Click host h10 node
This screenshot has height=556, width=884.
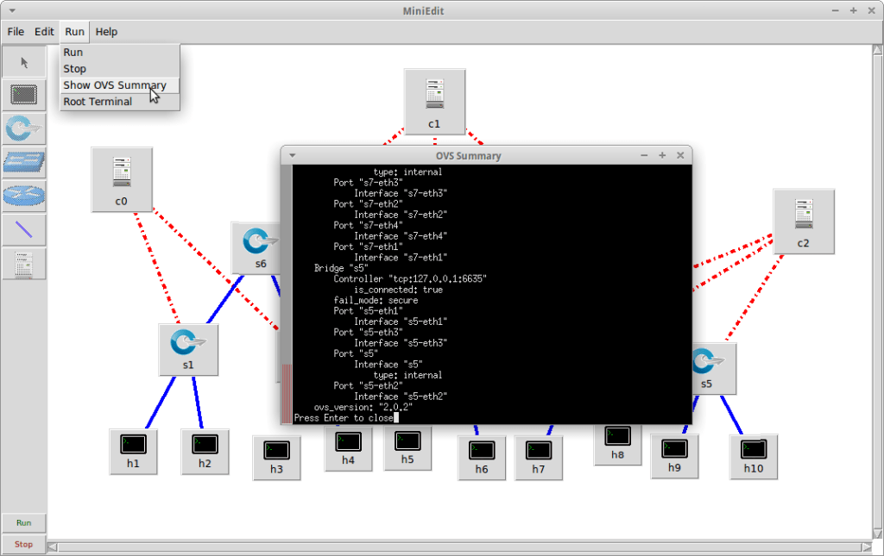click(754, 457)
